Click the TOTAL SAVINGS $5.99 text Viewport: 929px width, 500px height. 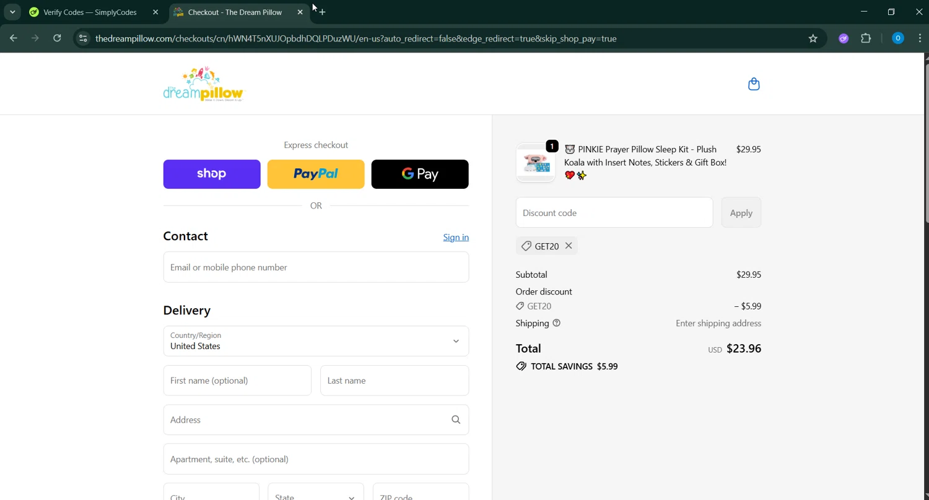tap(574, 366)
